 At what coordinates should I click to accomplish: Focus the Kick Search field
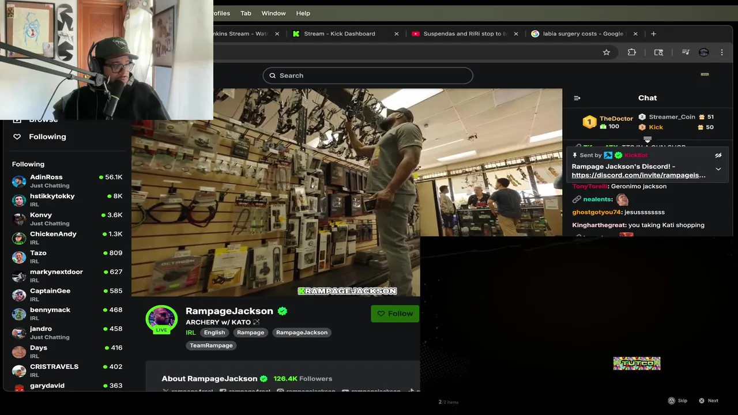(368, 76)
